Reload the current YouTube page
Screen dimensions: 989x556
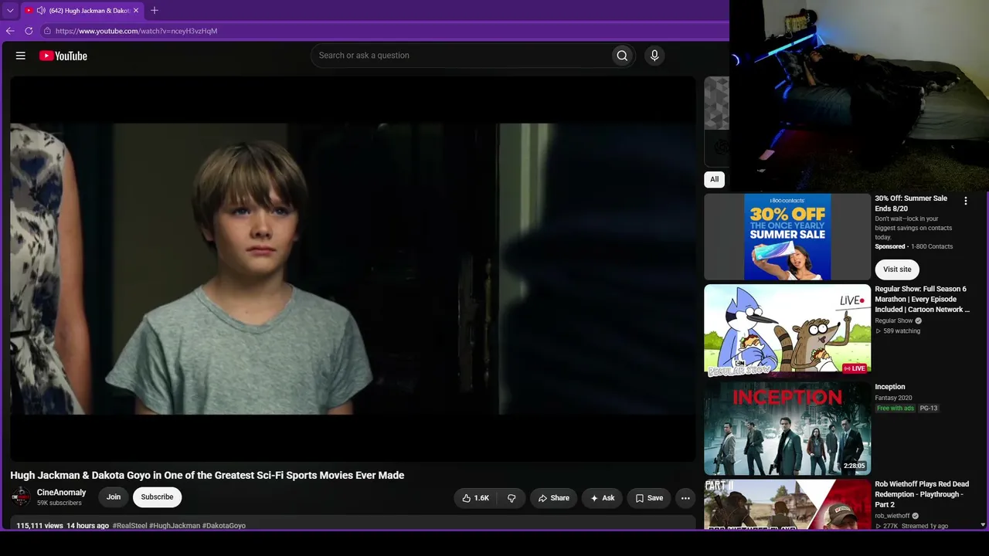pyautogui.click(x=29, y=31)
